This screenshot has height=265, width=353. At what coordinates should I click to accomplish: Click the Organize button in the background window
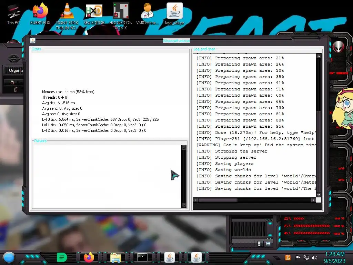16,70
